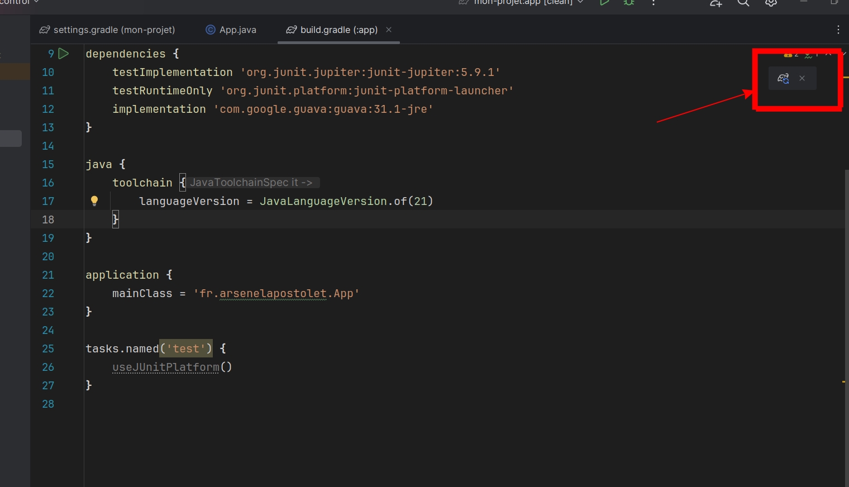The image size is (849, 487).
Task: Click 'testRuntimeOnly' on line 11
Action: (x=163, y=90)
